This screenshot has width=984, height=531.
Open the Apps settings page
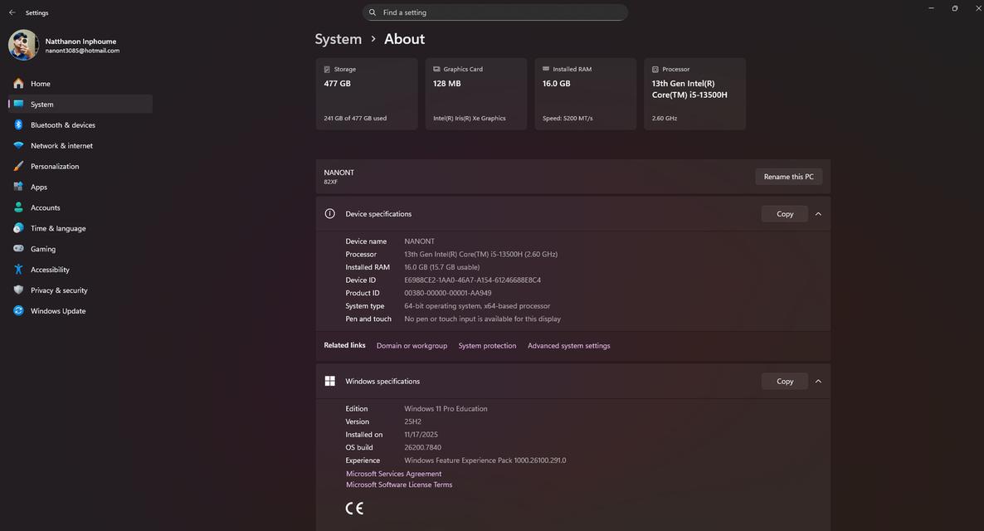39,187
